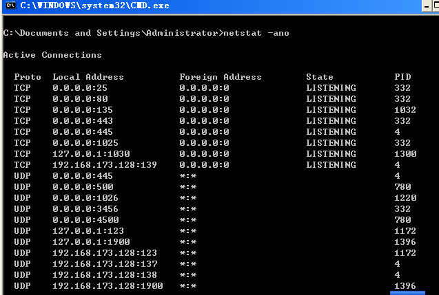
Task: Click local address 0.0.0.0:3456
Action: click(85, 208)
